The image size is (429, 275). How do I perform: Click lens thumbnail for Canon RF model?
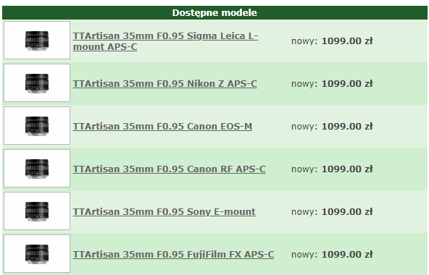(37, 168)
